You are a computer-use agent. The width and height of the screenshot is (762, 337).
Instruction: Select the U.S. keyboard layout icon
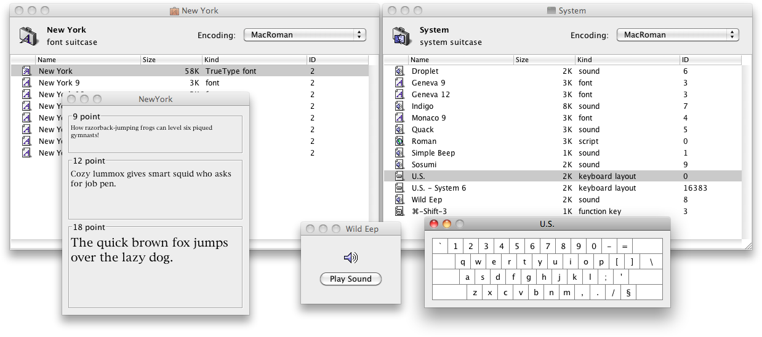coord(399,176)
